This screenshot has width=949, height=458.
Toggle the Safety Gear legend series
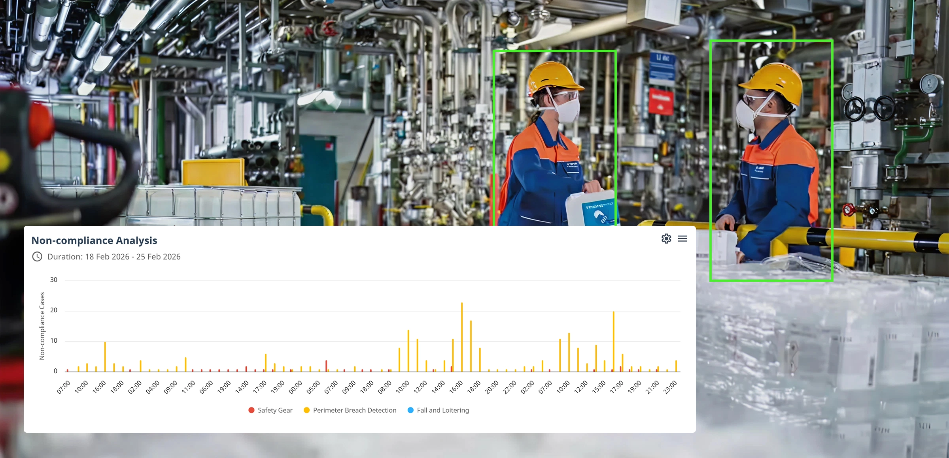tap(275, 410)
